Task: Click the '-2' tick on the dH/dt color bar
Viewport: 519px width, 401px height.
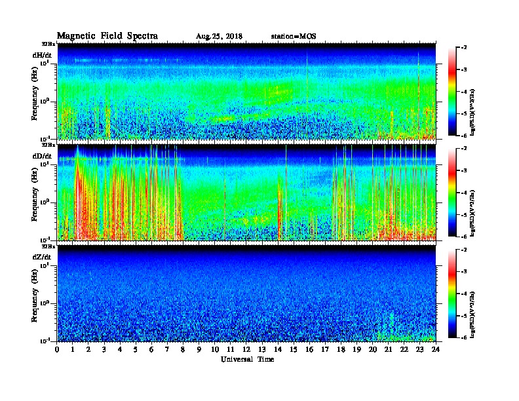Action: pyautogui.click(x=464, y=48)
